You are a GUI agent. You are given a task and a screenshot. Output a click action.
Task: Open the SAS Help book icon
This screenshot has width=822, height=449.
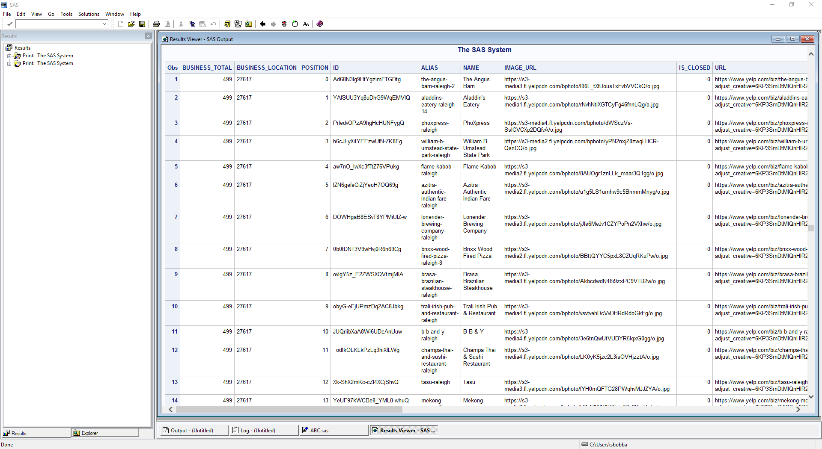[x=320, y=24]
